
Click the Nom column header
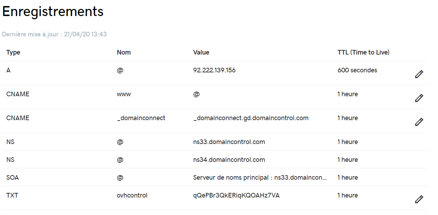tap(124, 52)
